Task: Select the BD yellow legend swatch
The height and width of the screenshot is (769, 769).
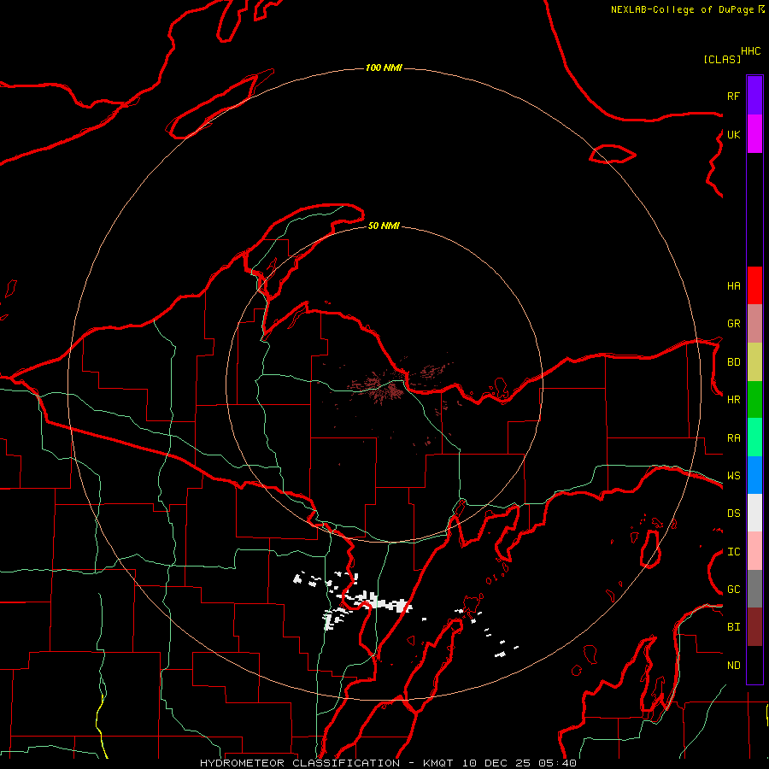Action: pos(754,361)
